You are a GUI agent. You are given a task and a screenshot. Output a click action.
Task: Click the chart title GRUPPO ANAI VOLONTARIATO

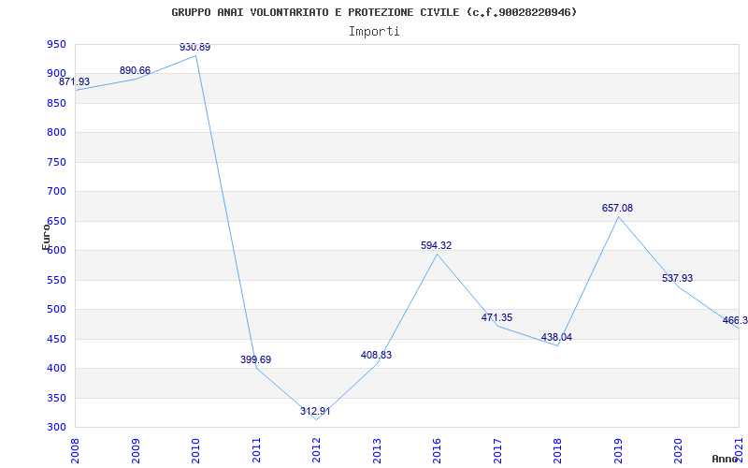tap(374, 12)
